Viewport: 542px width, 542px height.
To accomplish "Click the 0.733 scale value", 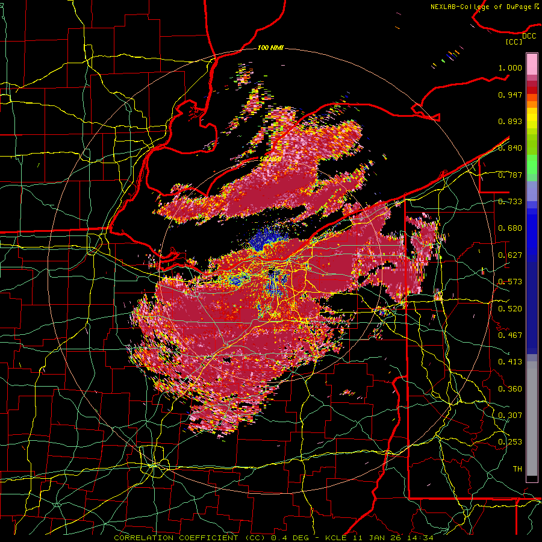I will coord(510,202).
